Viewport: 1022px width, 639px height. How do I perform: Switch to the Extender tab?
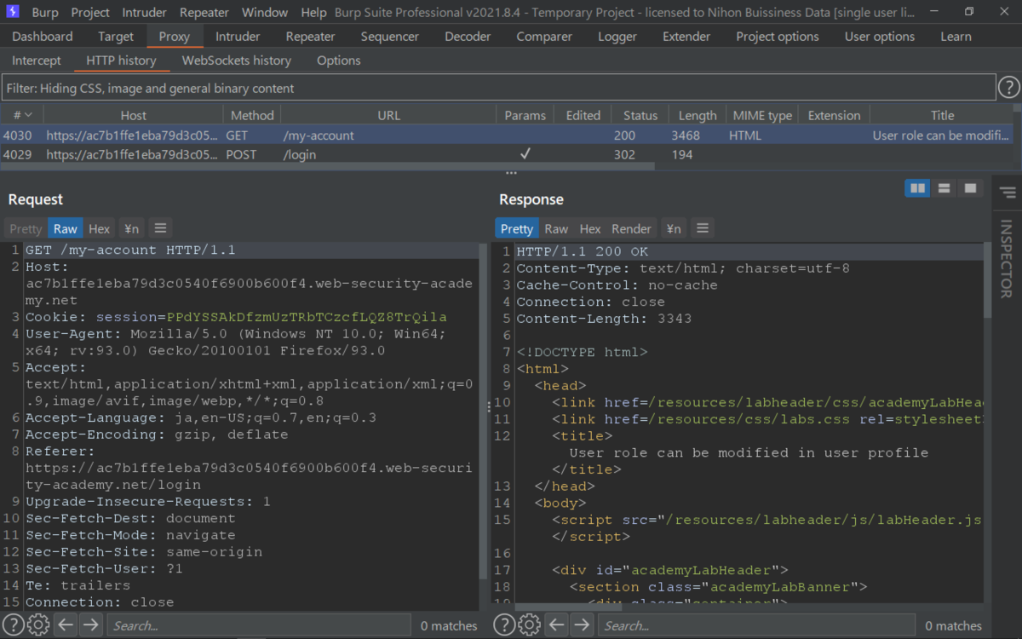point(686,37)
